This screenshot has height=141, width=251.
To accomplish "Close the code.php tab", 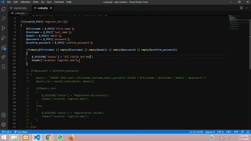I will (x=51, y=8).
